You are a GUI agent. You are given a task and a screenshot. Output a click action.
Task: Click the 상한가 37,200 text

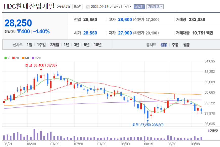pos(146,20)
